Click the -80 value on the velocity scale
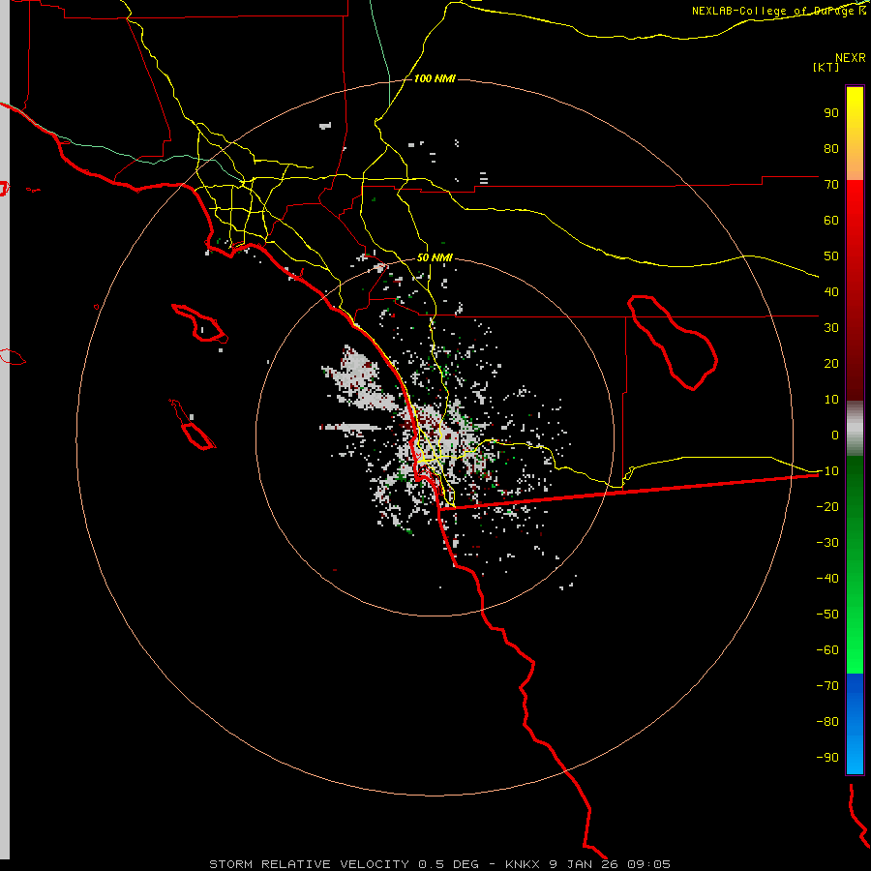 827,722
